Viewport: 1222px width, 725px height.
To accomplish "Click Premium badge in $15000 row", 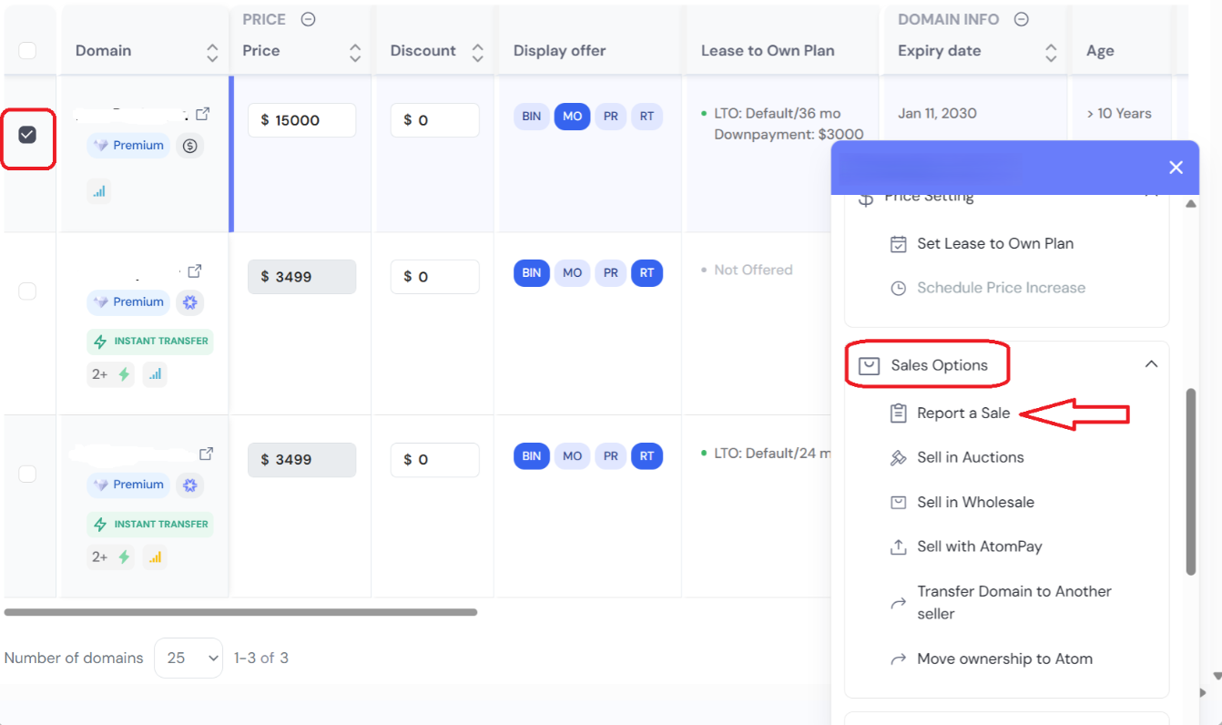I will (128, 145).
